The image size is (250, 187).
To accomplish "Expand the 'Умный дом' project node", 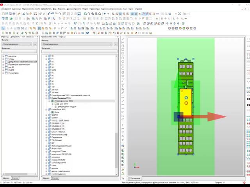I will [x=3, y=73].
